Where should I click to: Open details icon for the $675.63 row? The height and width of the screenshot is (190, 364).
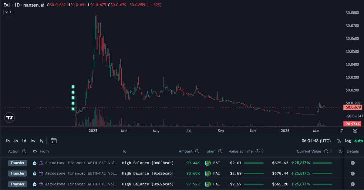(x=353, y=163)
